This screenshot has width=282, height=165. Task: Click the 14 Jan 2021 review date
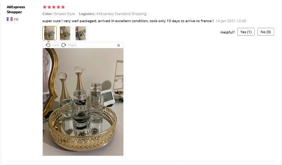point(231,21)
